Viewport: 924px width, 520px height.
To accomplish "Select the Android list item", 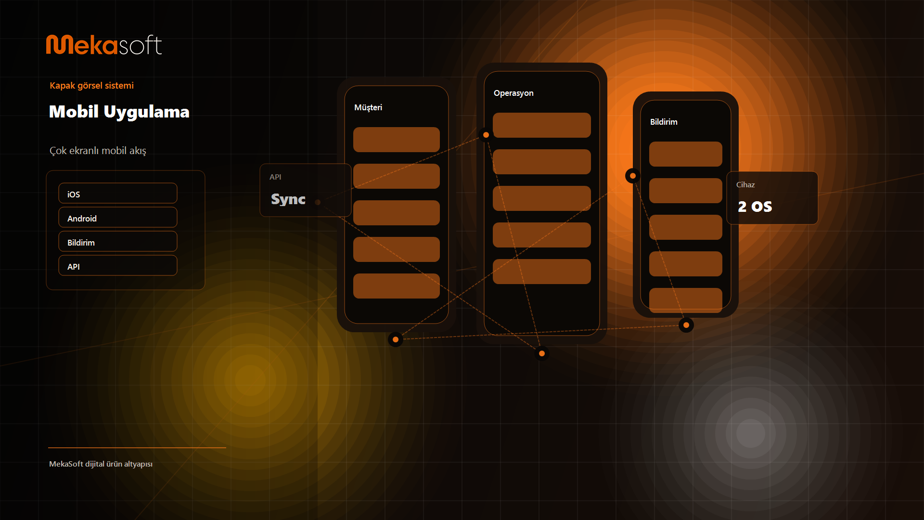I will coord(118,217).
